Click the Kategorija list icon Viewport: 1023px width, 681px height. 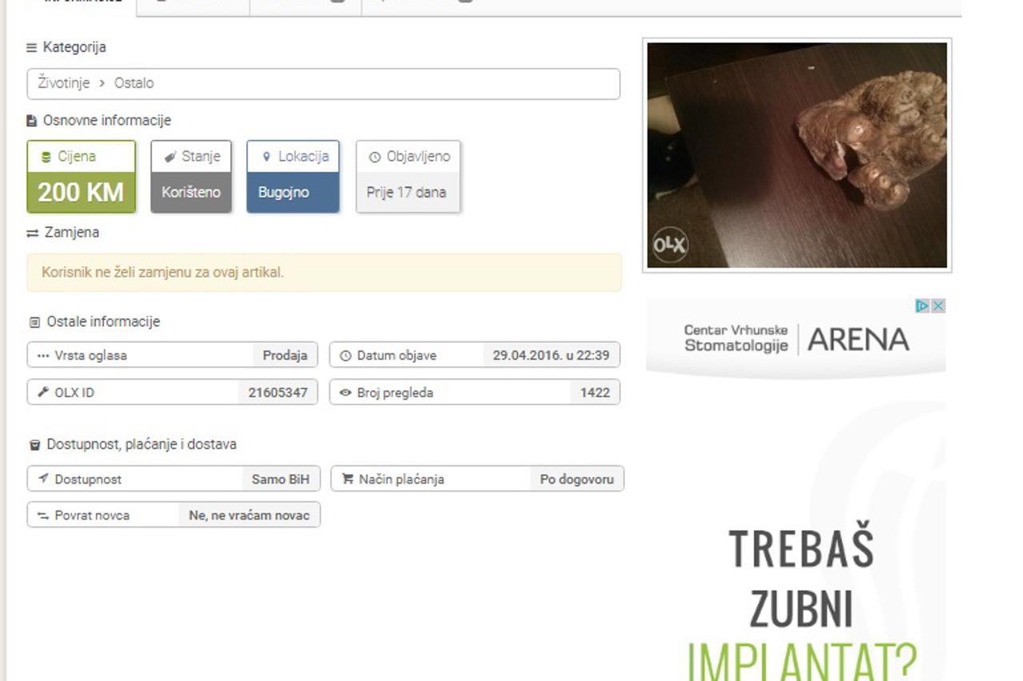pos(32,48)
